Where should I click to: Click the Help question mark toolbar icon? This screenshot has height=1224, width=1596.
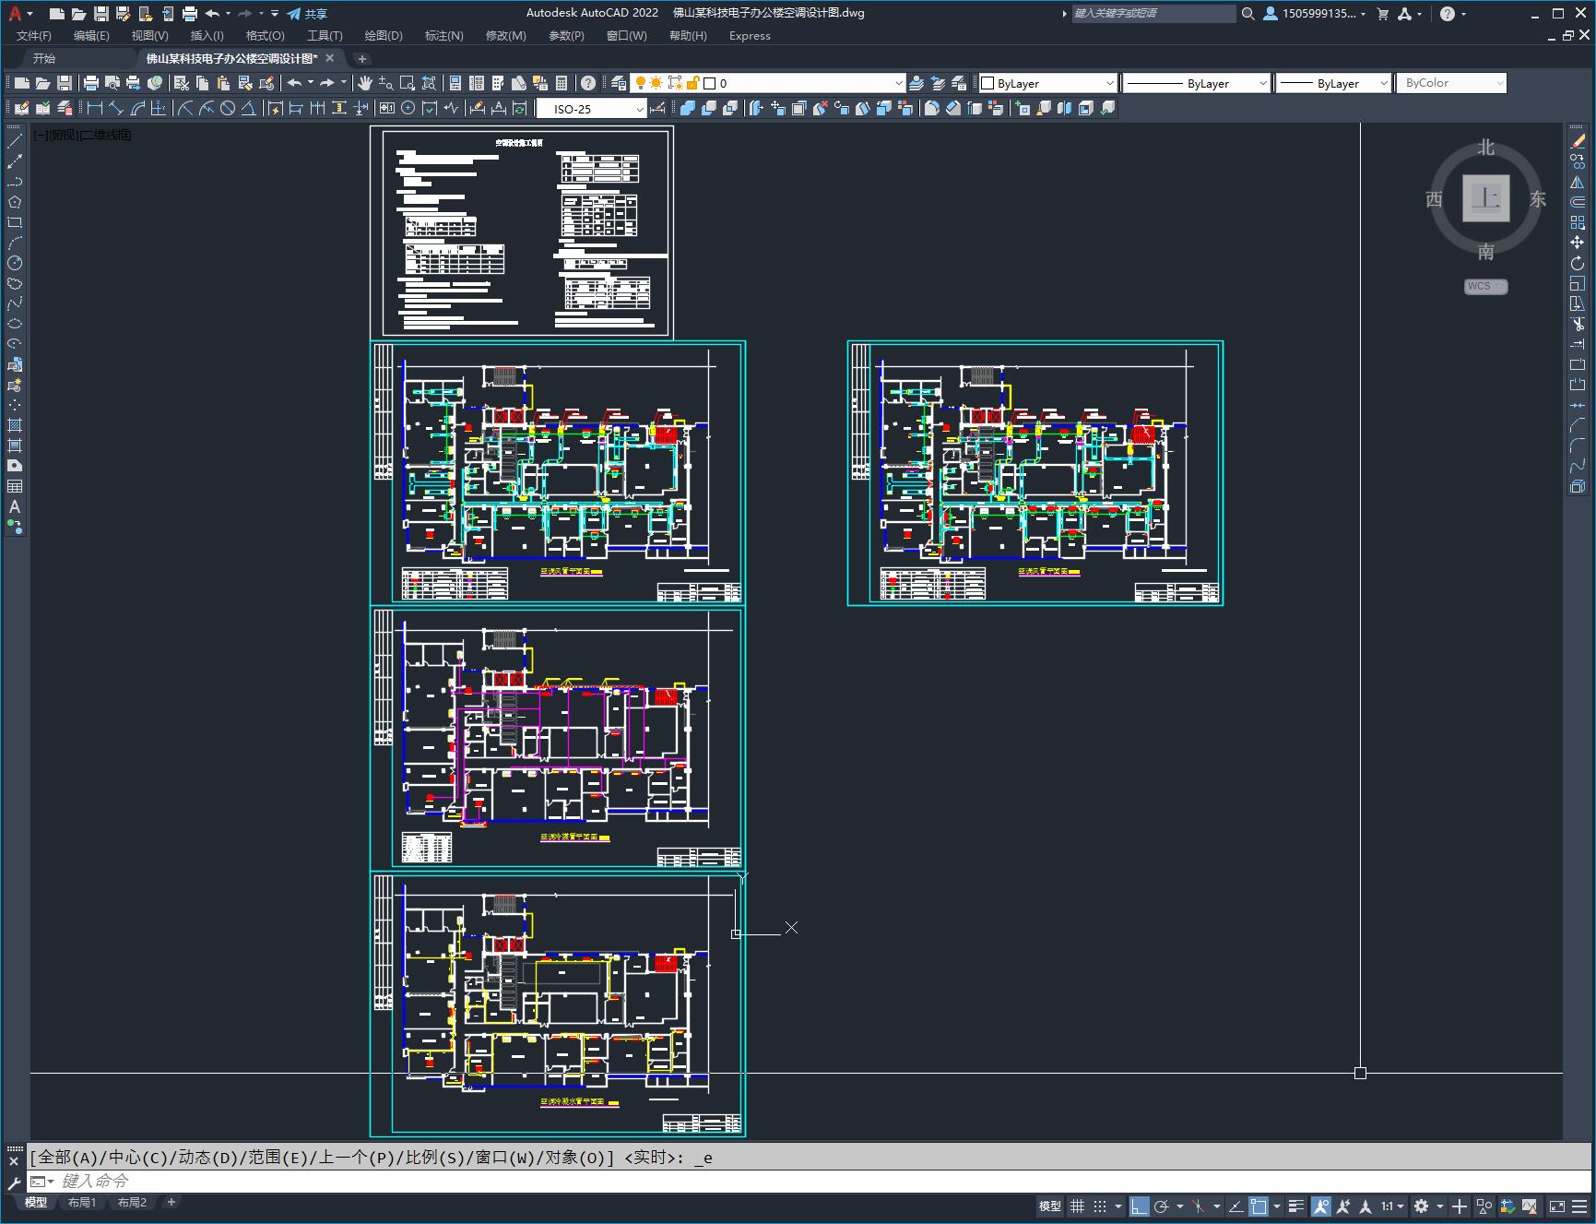(588, 83)
